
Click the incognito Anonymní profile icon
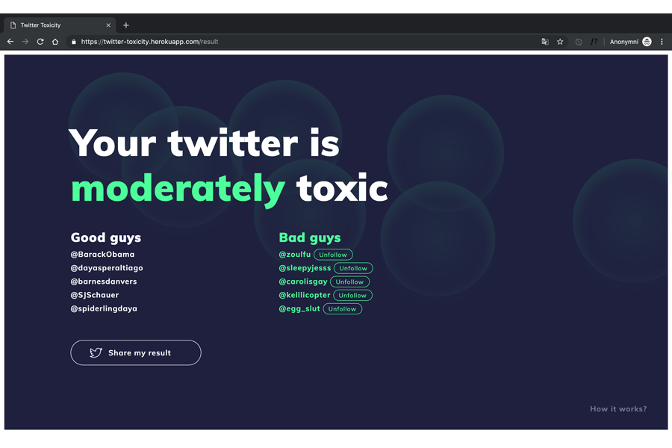pos(647,42)
